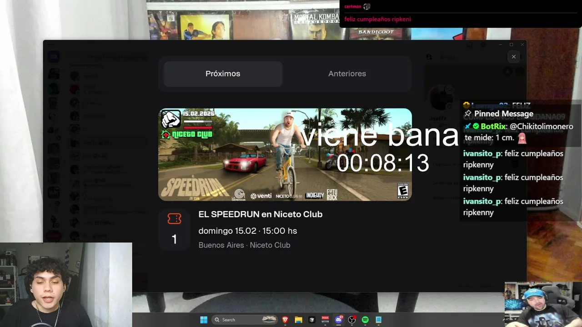Click 'Buenos Aires · Niceto Club' location text
Screen dimensions: 582x327
[244, 245]
